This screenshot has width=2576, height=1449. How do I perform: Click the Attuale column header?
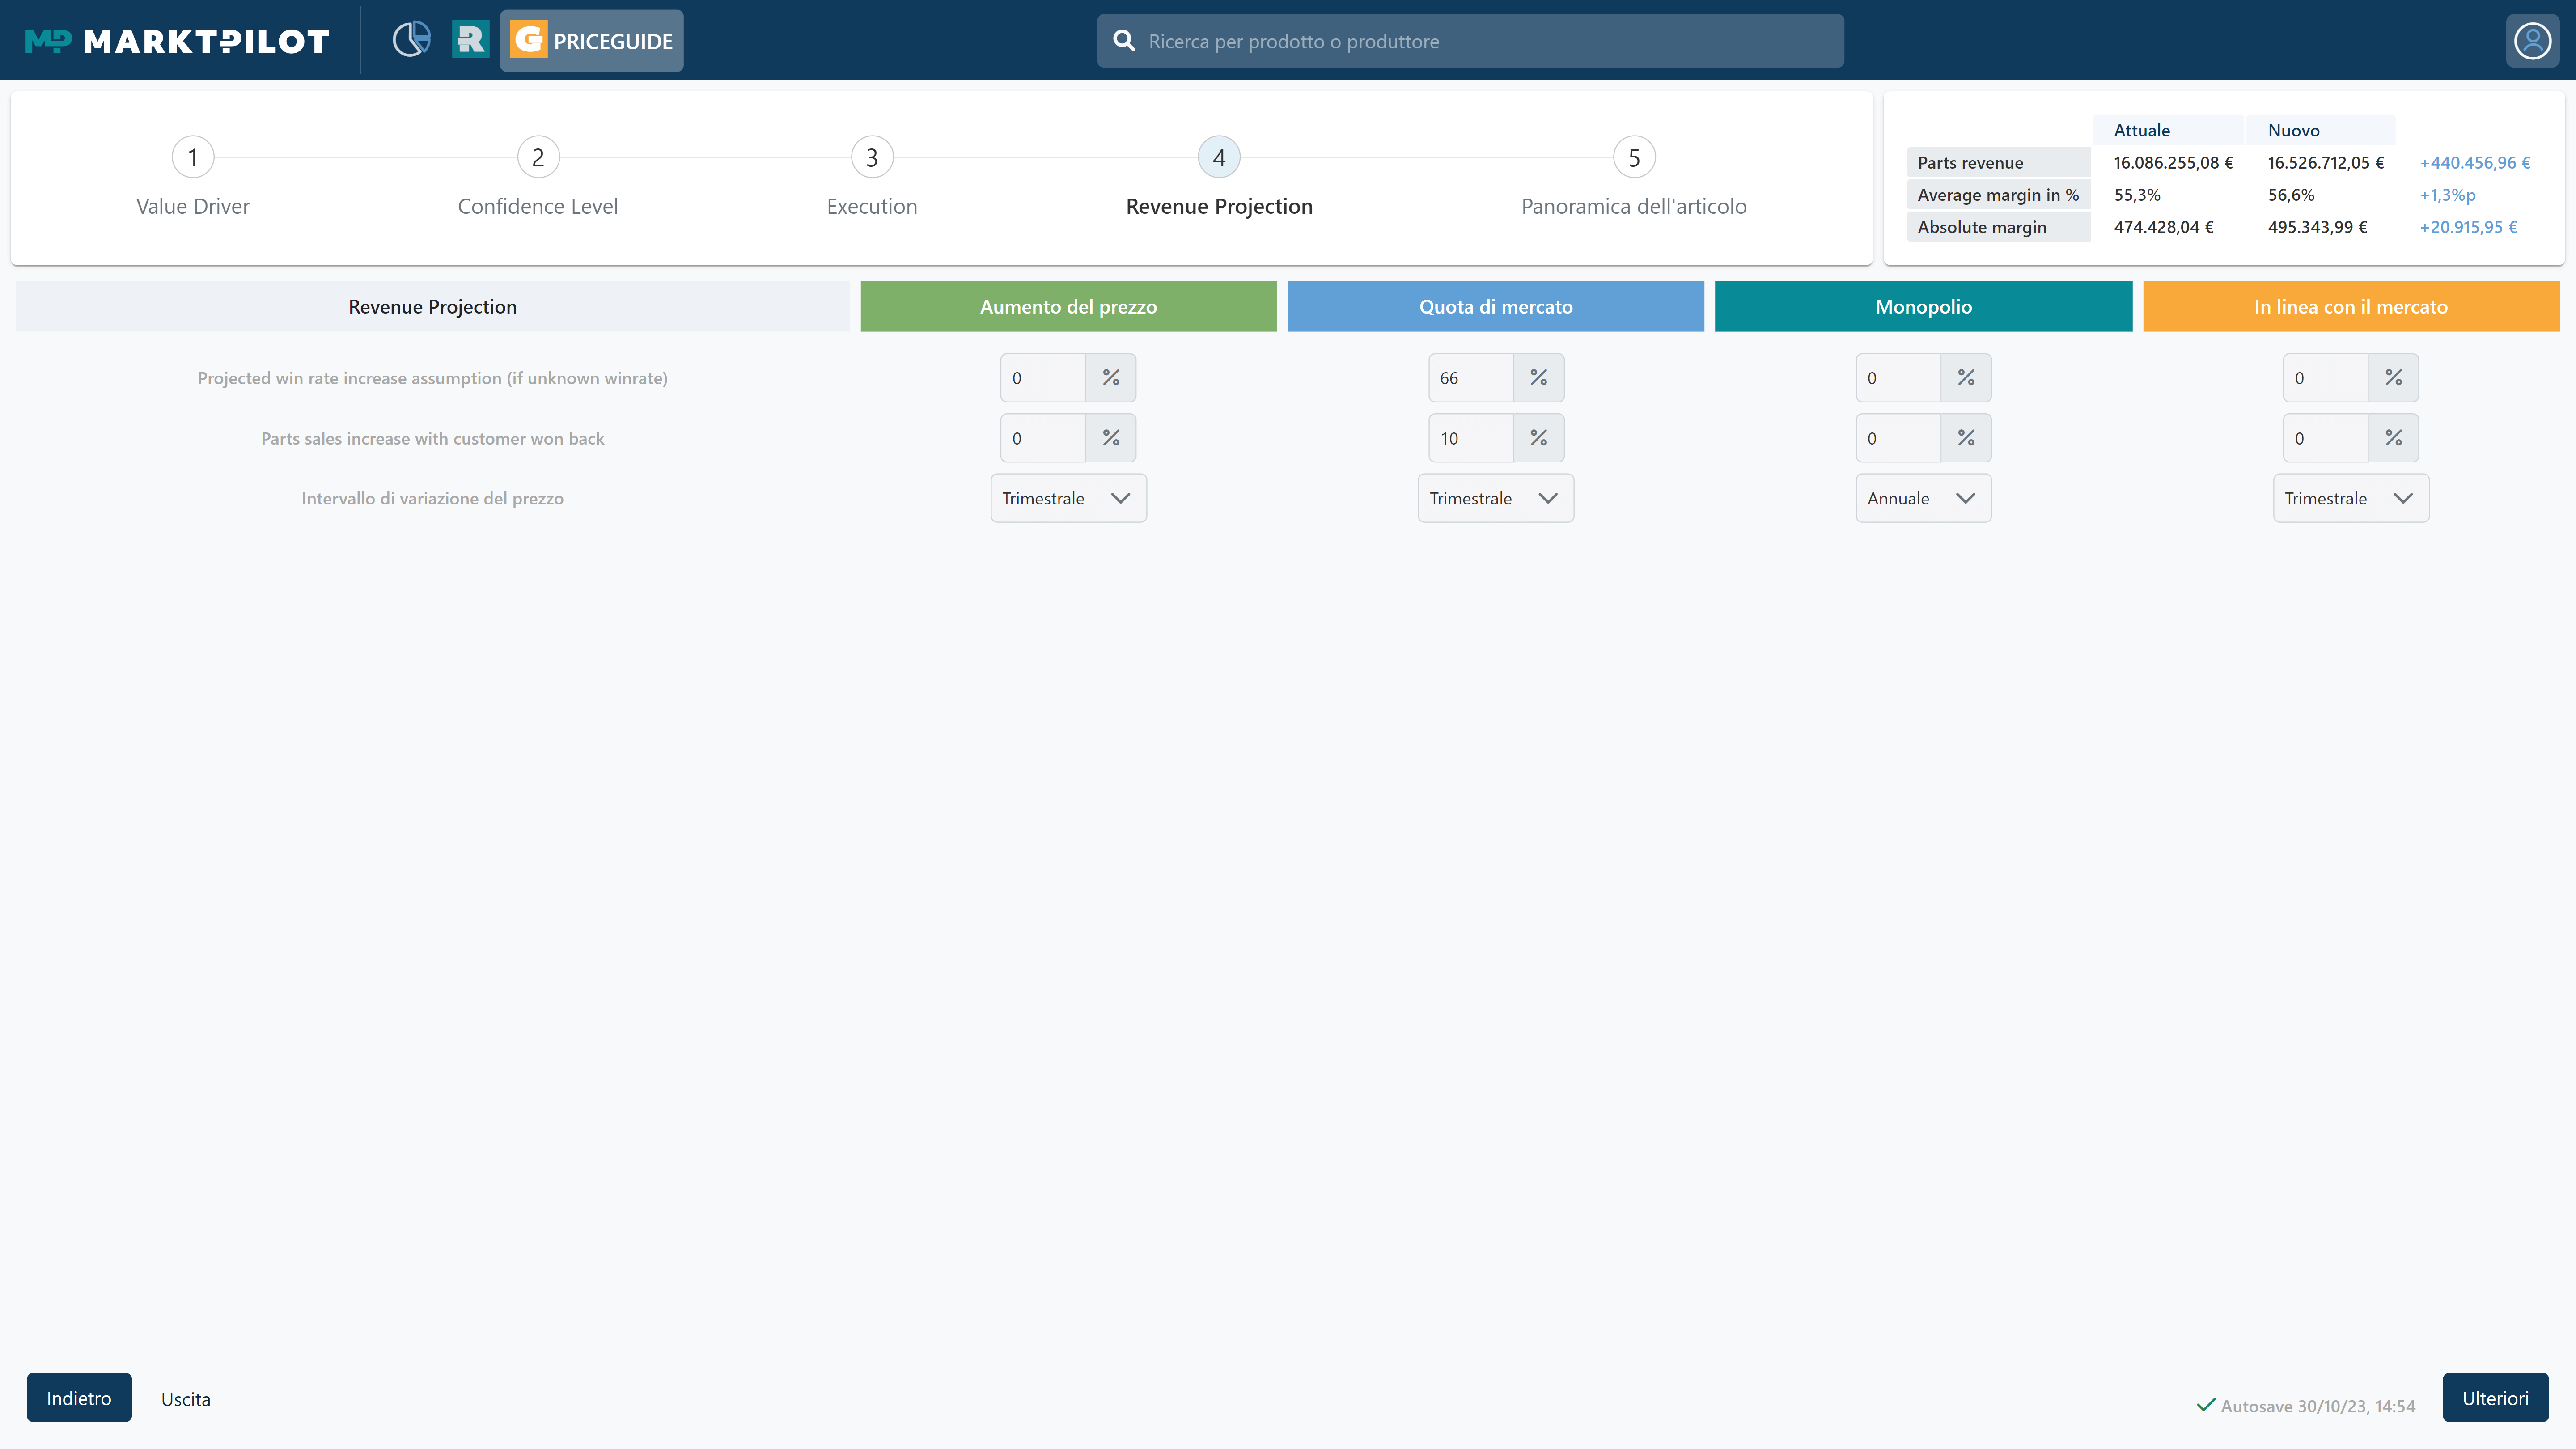click(2168, 130)
